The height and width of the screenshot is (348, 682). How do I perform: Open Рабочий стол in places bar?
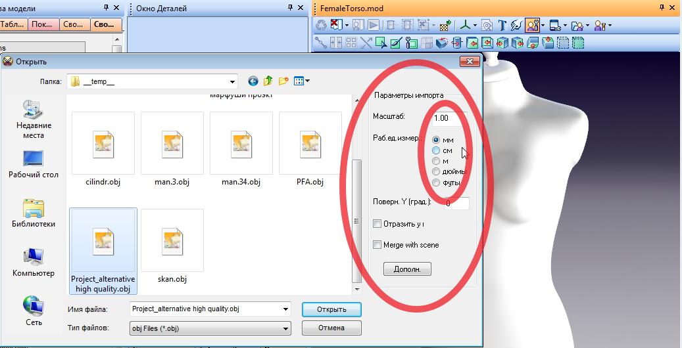tap(34, 164)
